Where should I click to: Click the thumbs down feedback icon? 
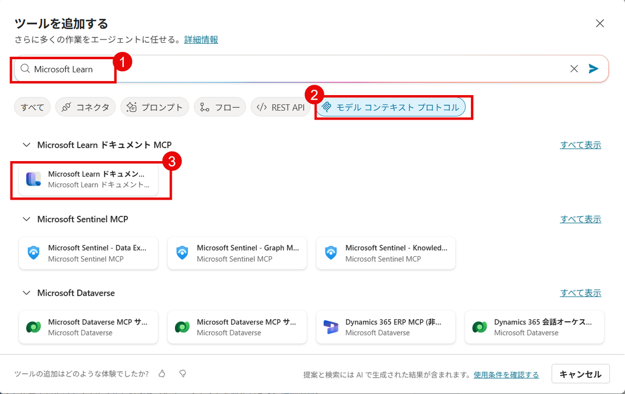182,374
